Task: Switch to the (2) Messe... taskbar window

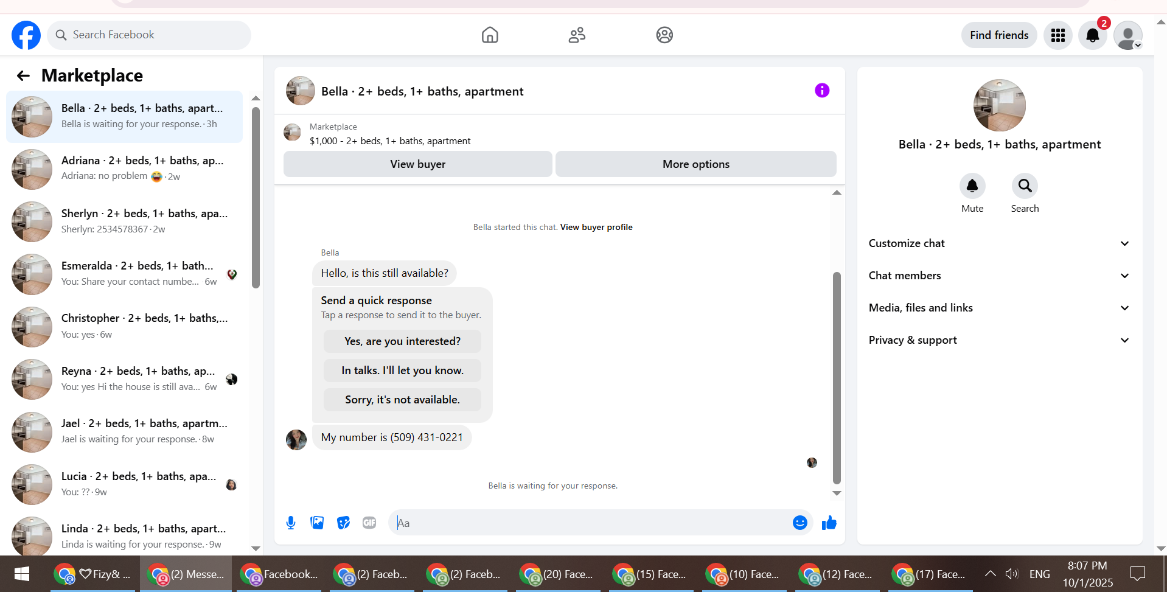Action: 186,574
